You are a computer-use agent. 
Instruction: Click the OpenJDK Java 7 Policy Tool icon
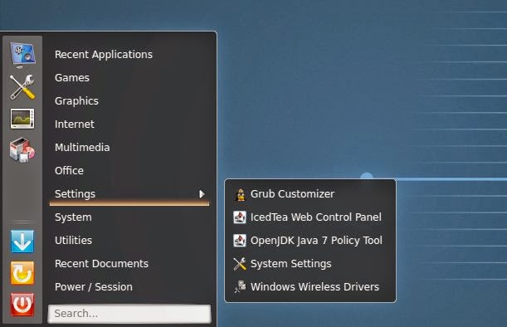click(x=240, y=241)
